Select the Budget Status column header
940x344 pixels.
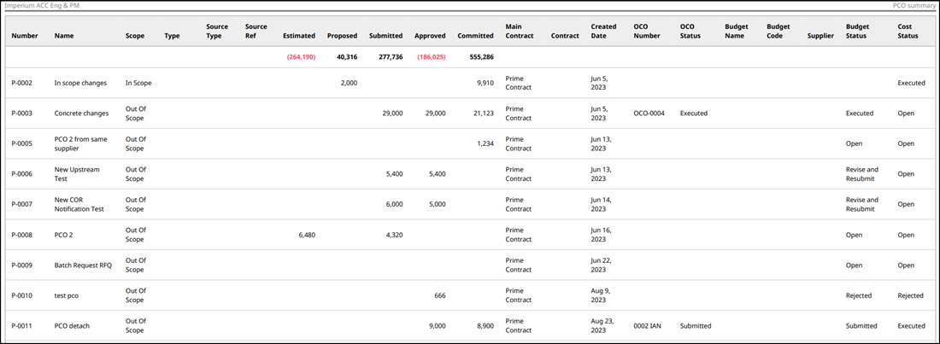coord(858,31)
